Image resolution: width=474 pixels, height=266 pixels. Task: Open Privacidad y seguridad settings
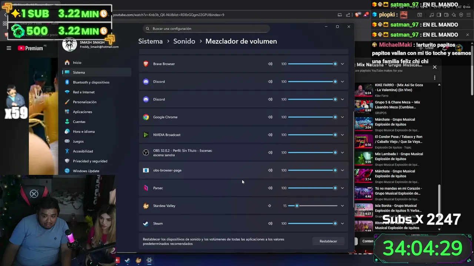coord(97,161)
